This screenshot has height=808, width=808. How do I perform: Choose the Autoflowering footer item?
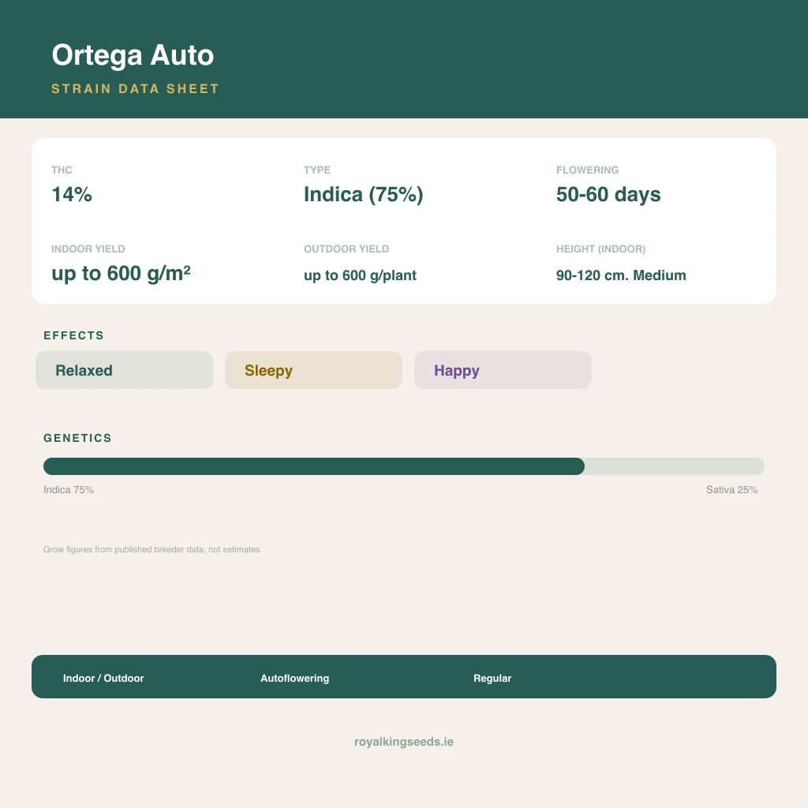[295, 678]
